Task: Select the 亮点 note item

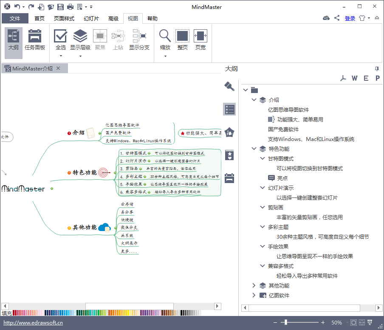Action: click(278, 178)
